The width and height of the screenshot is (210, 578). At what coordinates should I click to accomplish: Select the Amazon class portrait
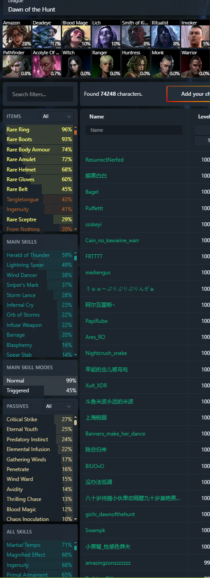tap(17, 34)
